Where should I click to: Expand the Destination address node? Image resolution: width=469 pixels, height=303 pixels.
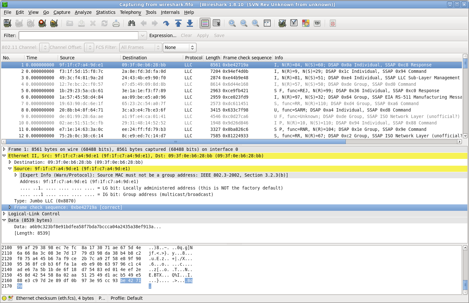pyautogui.click(x=10, y=162)
